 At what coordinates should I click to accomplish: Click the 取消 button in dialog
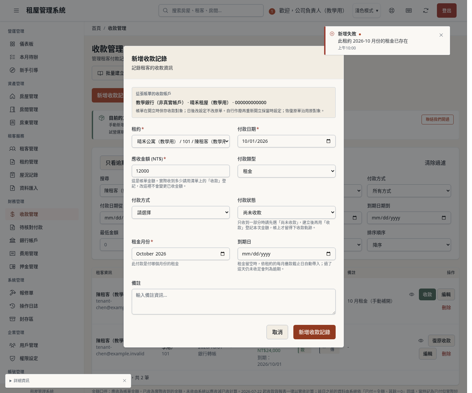[x=277, y=332]
